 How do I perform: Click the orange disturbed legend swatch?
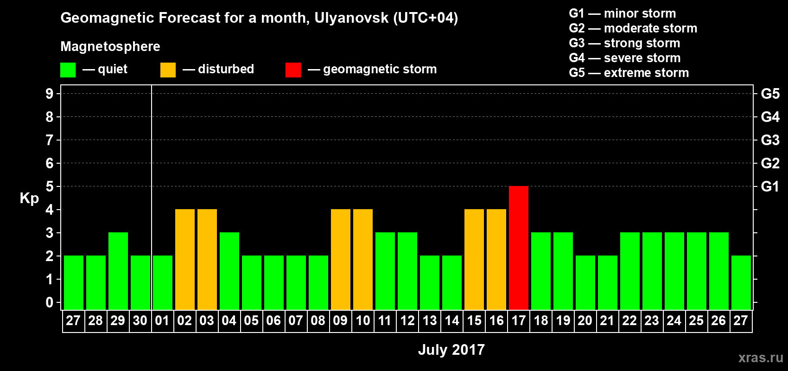click(x=168, y=70)
